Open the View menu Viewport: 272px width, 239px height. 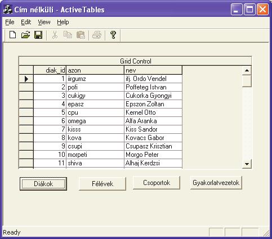pos(44,22)
